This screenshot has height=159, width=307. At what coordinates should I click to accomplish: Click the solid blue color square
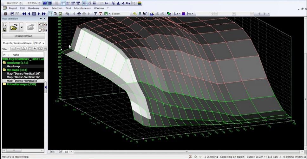tap(183, 14)
